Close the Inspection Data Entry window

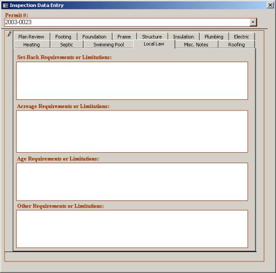tap(270, 5)
